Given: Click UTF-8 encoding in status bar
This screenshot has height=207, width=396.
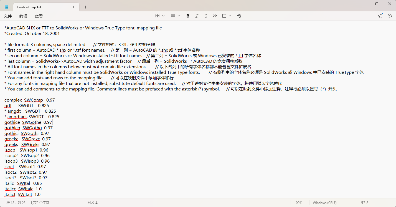Looking at the screenshot, I should tap(364, 203).
